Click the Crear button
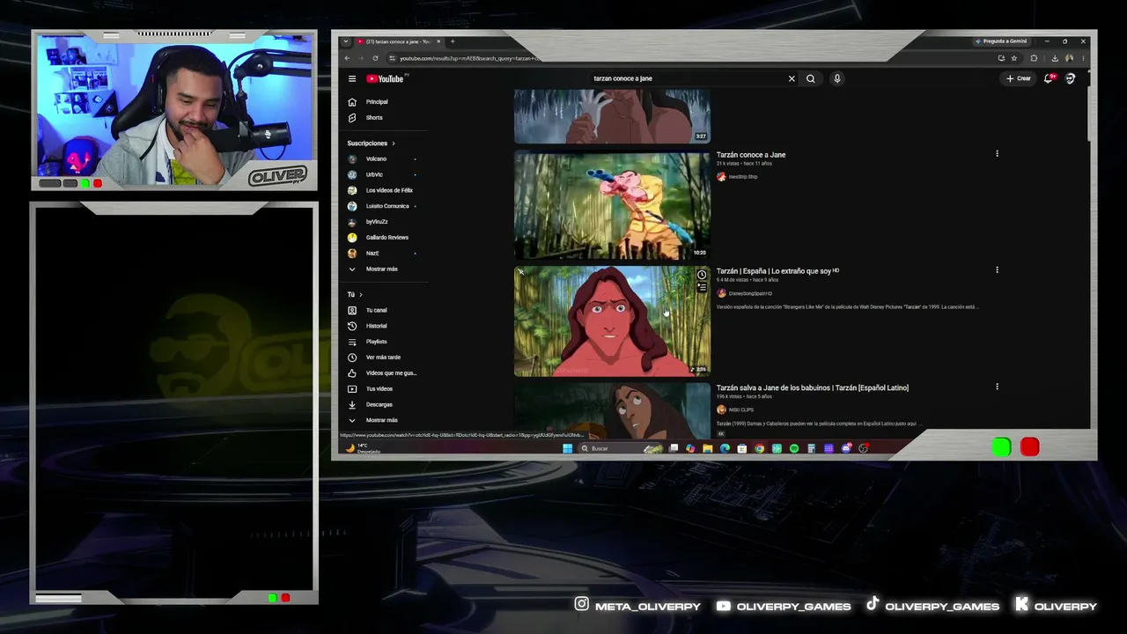Image resolution: width=1127 pixels, height=634 pixels. coord(1019,78)
